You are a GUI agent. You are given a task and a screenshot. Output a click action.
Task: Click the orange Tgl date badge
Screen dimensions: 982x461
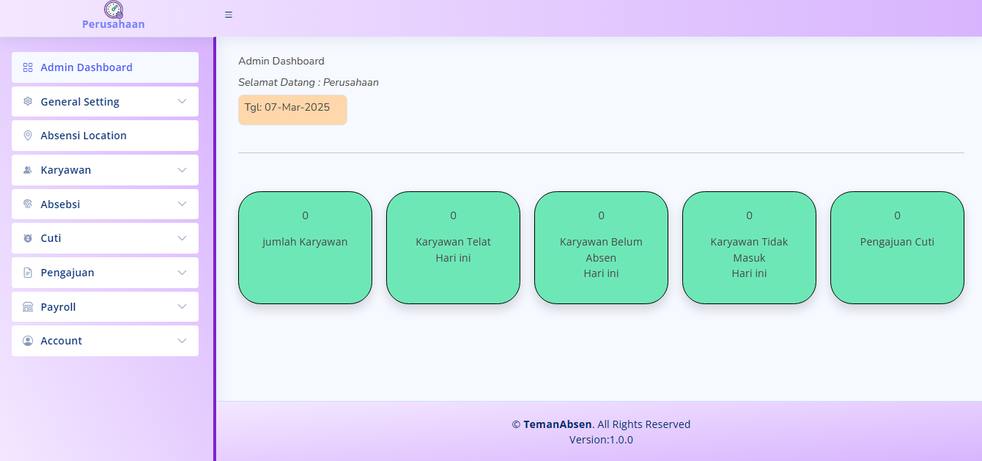coord(292,109)
